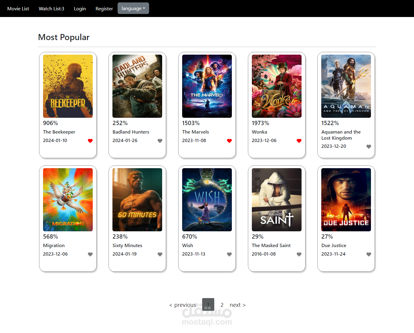Select the 1503% rating on The Marvels
Viewport: 414px width, 333px height.
191,123
